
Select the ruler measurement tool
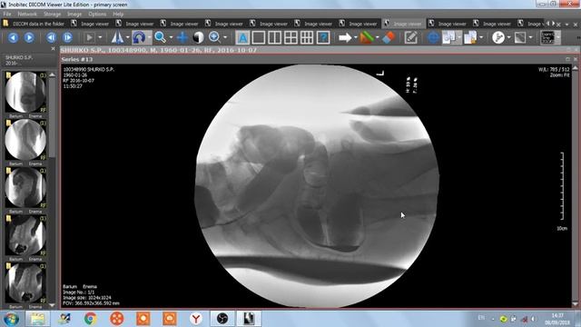pos(367,37)
